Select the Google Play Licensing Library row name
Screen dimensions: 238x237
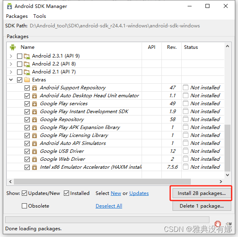click(x=74, y=135)
